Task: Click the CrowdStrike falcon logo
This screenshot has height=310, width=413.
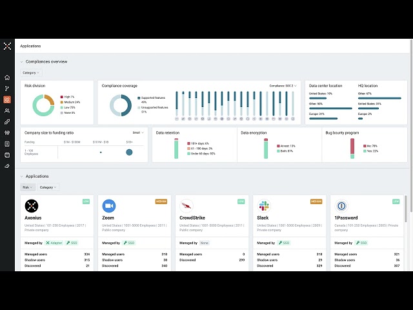Action: pyautogui.click(x=186, y=206)
